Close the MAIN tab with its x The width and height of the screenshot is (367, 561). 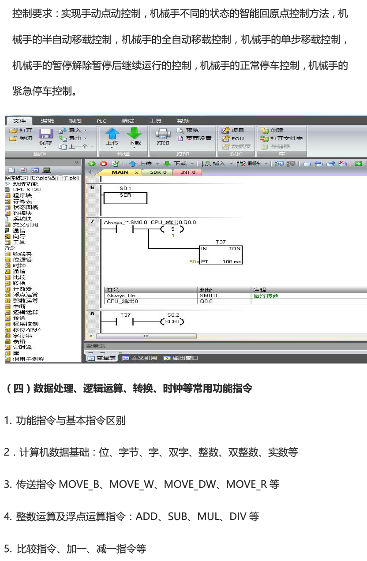tap(136, 172)
